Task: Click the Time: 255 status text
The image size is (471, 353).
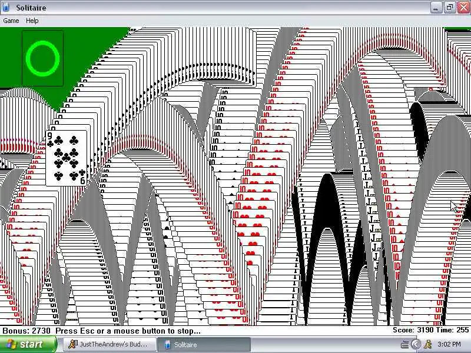Action: [x=452, y=330]
